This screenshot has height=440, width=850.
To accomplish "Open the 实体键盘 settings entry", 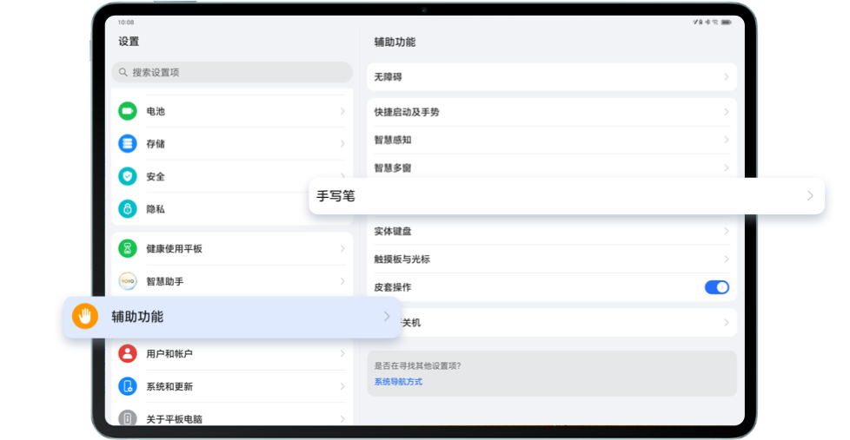I will point(393,232).
